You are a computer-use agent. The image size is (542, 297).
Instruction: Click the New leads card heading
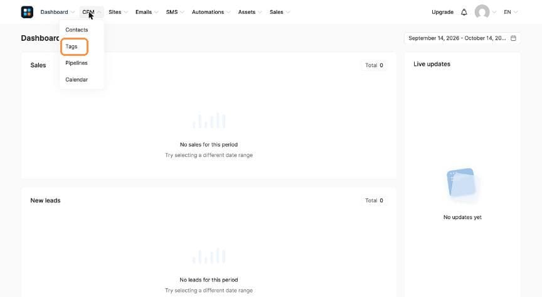tap(45, 200)
